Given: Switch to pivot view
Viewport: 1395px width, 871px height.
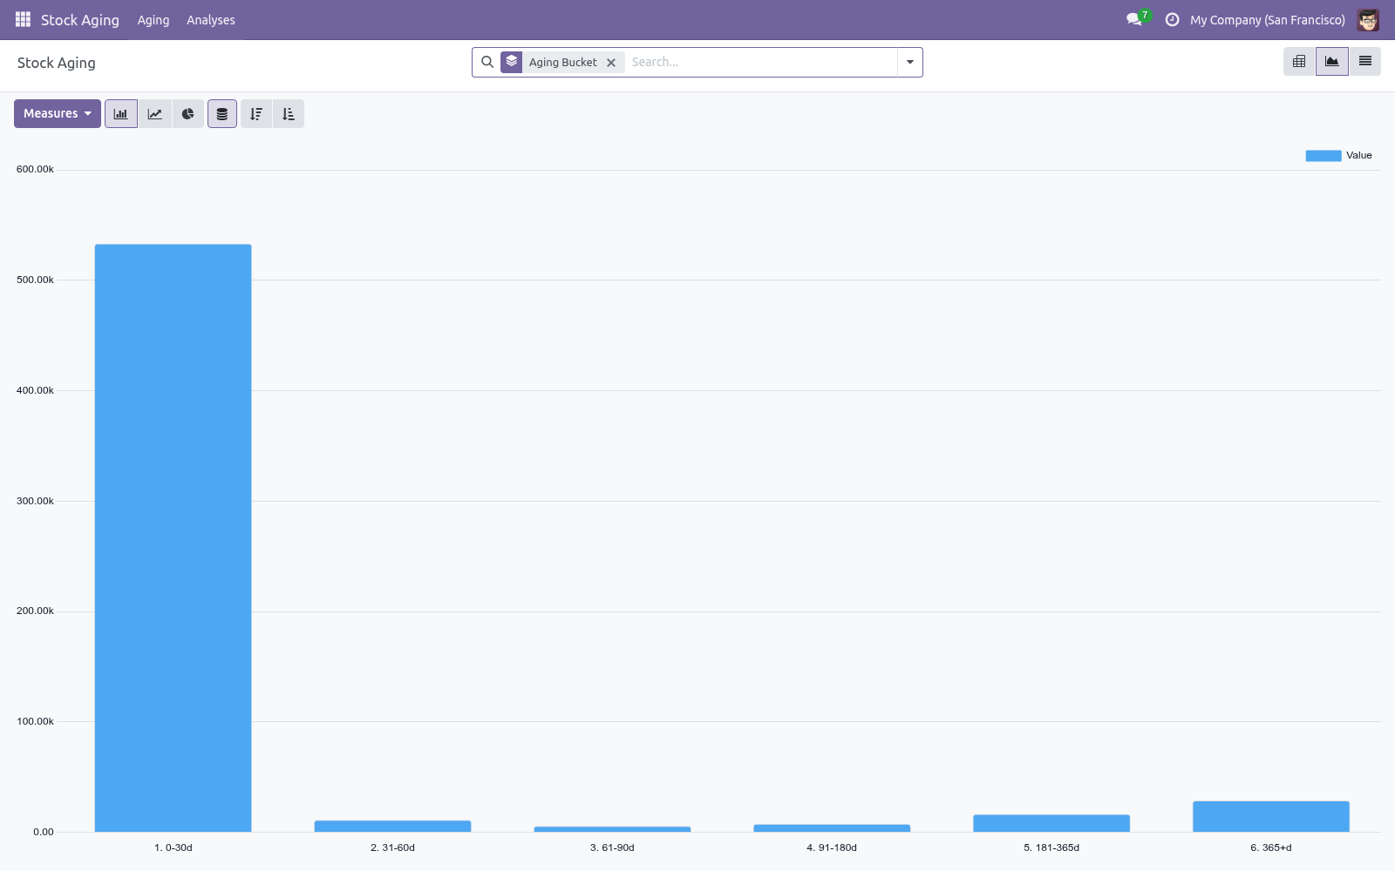Looking at the screenshot, I should (x=1299, y=61).
